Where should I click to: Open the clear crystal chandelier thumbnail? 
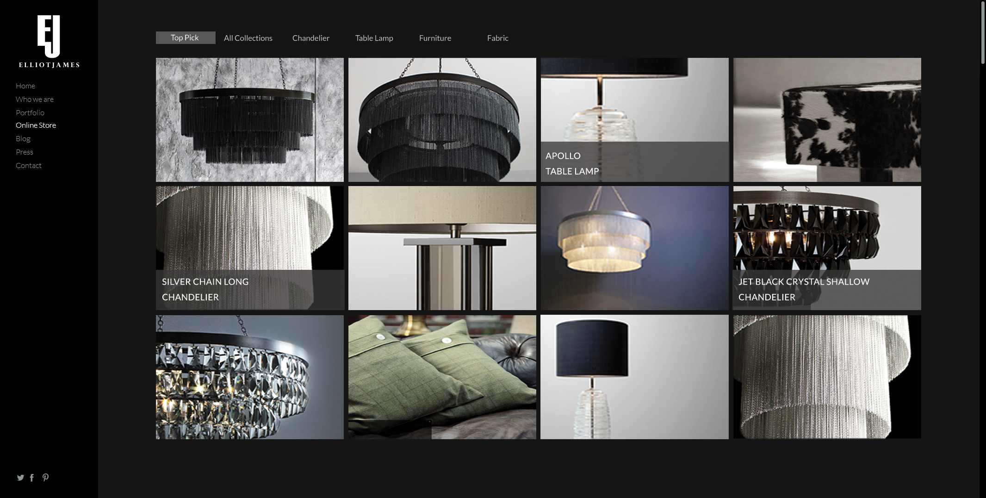pyautogui.click(x=250, y=377)
